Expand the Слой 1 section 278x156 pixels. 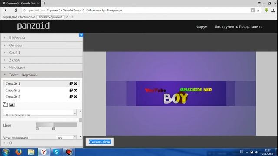click(42, 53)
